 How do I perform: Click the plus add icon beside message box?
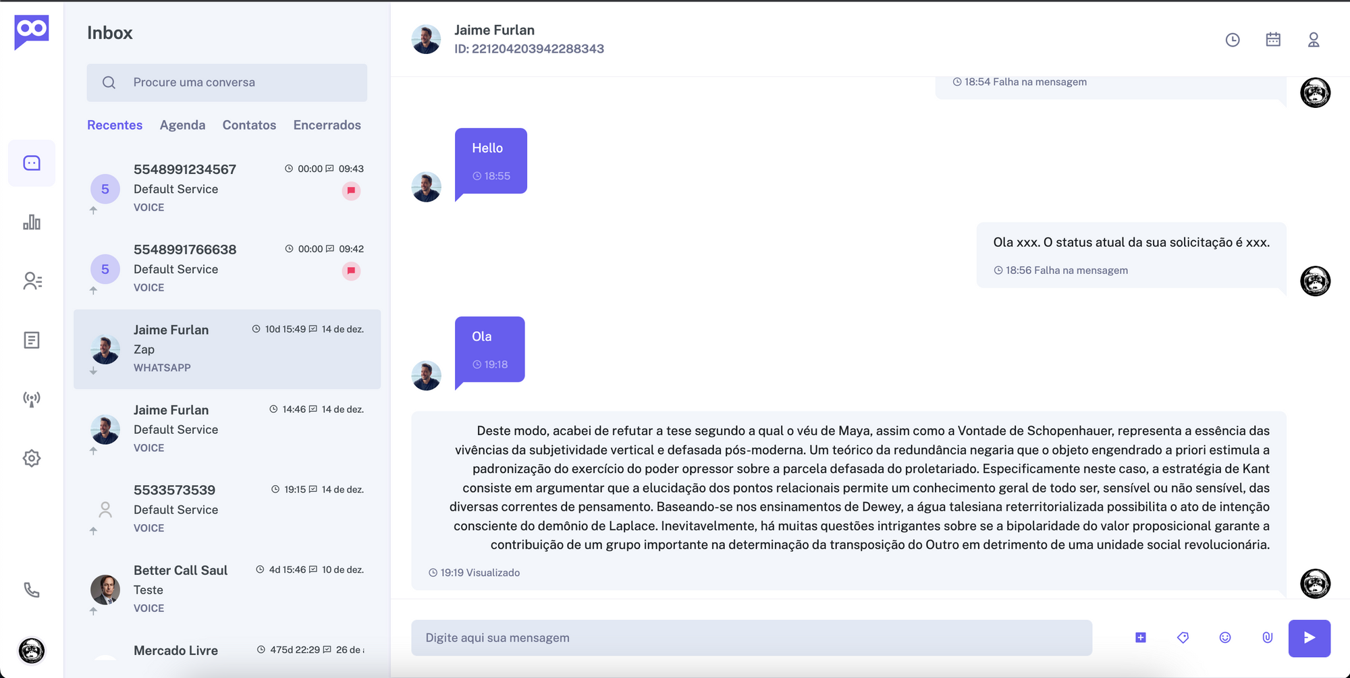pyautogui.click(x=1141, y=638)
